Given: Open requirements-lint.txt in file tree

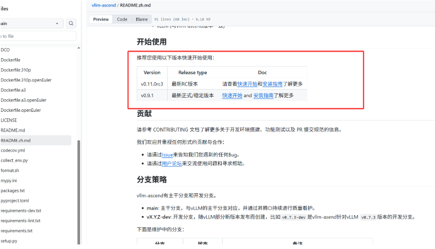Looking at the screenshot, I should click(x=20, y=221).
